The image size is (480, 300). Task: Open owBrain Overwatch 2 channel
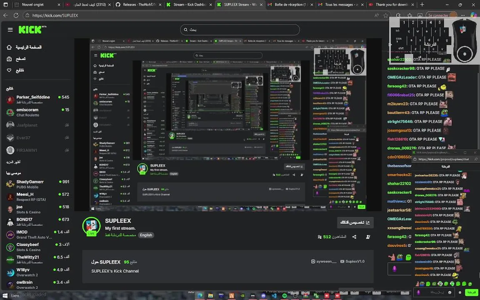click(x=37, y=285)
